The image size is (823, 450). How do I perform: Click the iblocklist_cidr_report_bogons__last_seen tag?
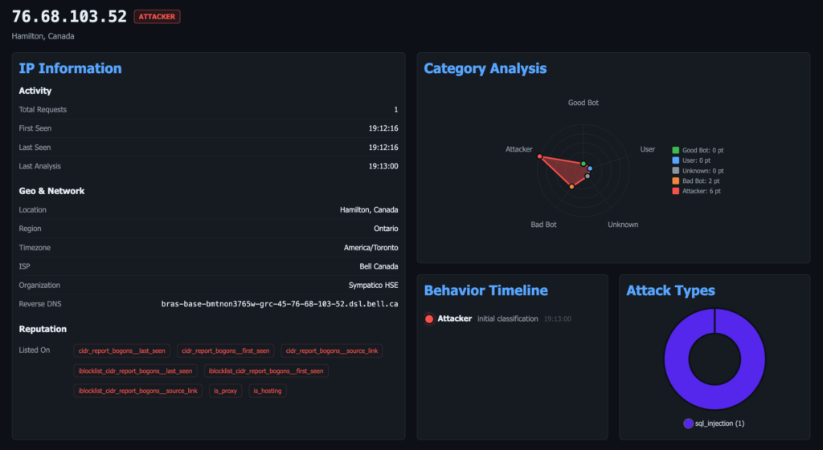pos(135,371)
